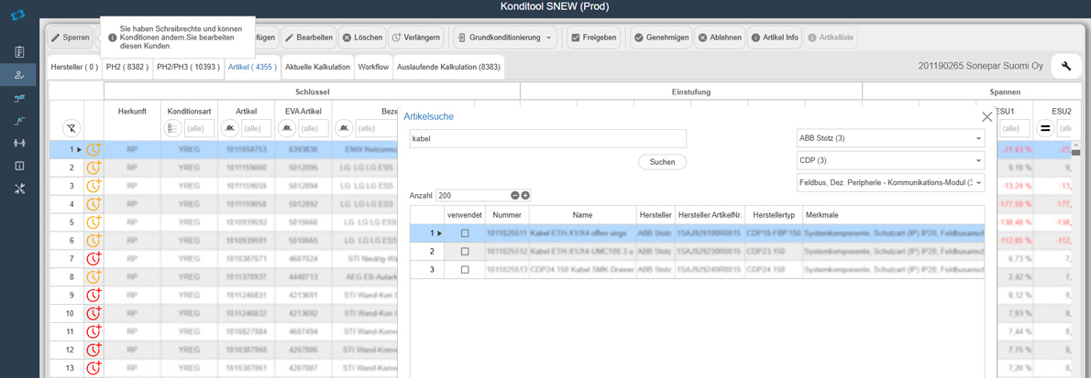Click the Name column header in search results
Image resolution: width=1091 pixels, height=378 pixels.
[581, 215]
